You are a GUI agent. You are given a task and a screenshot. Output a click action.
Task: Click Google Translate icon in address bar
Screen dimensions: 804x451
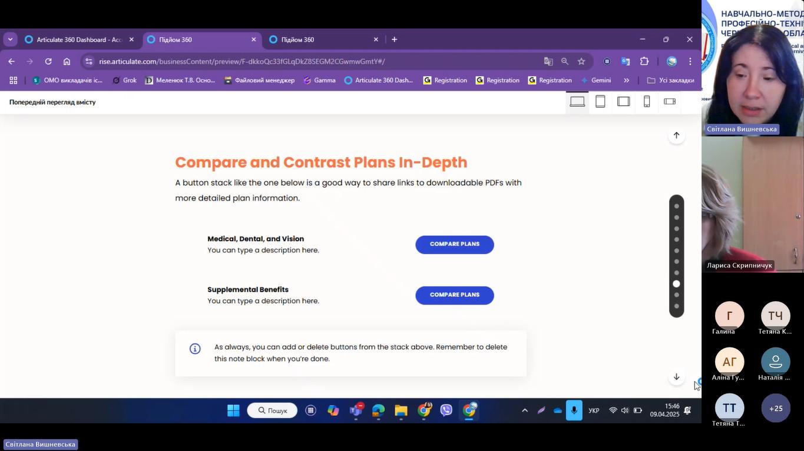pyautogui.click(x=548, y=61)
